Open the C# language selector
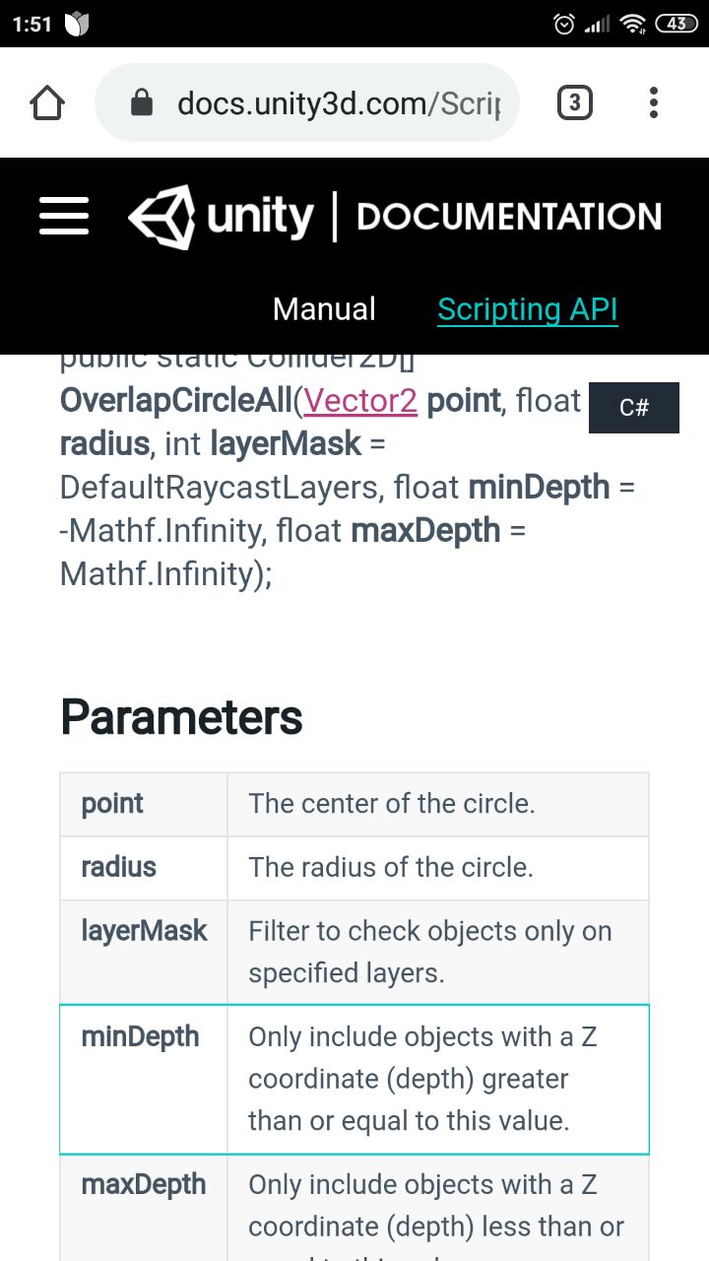 coord(634,407)
